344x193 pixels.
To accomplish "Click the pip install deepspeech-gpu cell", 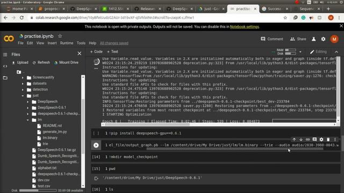I will 216,133.
